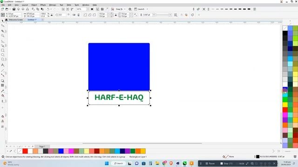Open the line style dropdown
This screenshot has height=167, width=298.
pos(170,15)
